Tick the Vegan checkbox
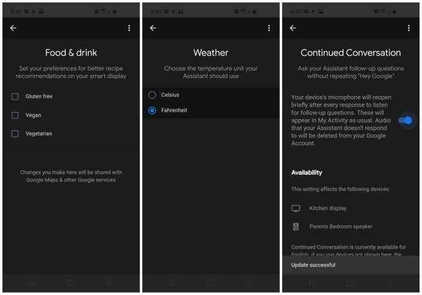This screenshot has width=422, height=295. [15, 115]
